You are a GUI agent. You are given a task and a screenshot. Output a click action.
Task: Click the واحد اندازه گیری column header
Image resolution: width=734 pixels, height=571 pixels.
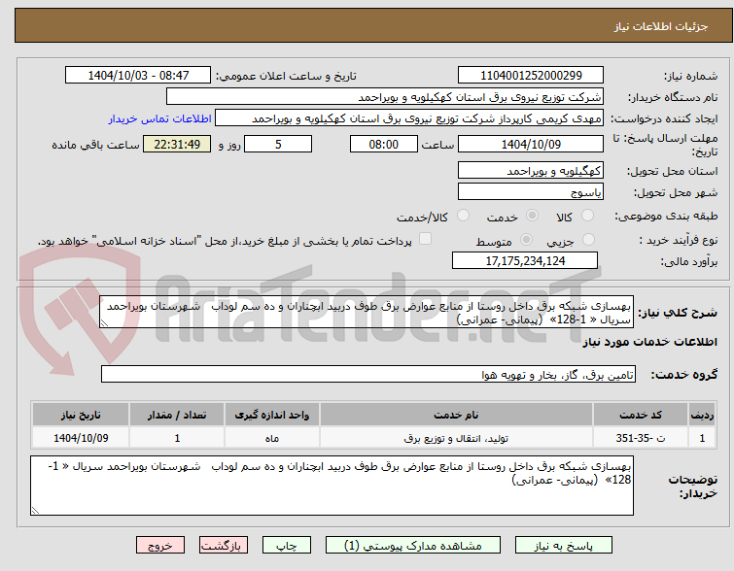(x=272, y=415)
